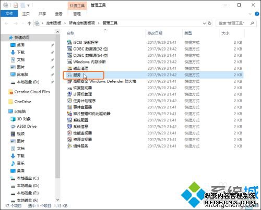The height and width of the screenshot is (210, 261).
Task: Select the 组件服务 file name
Action: (80, 146)
